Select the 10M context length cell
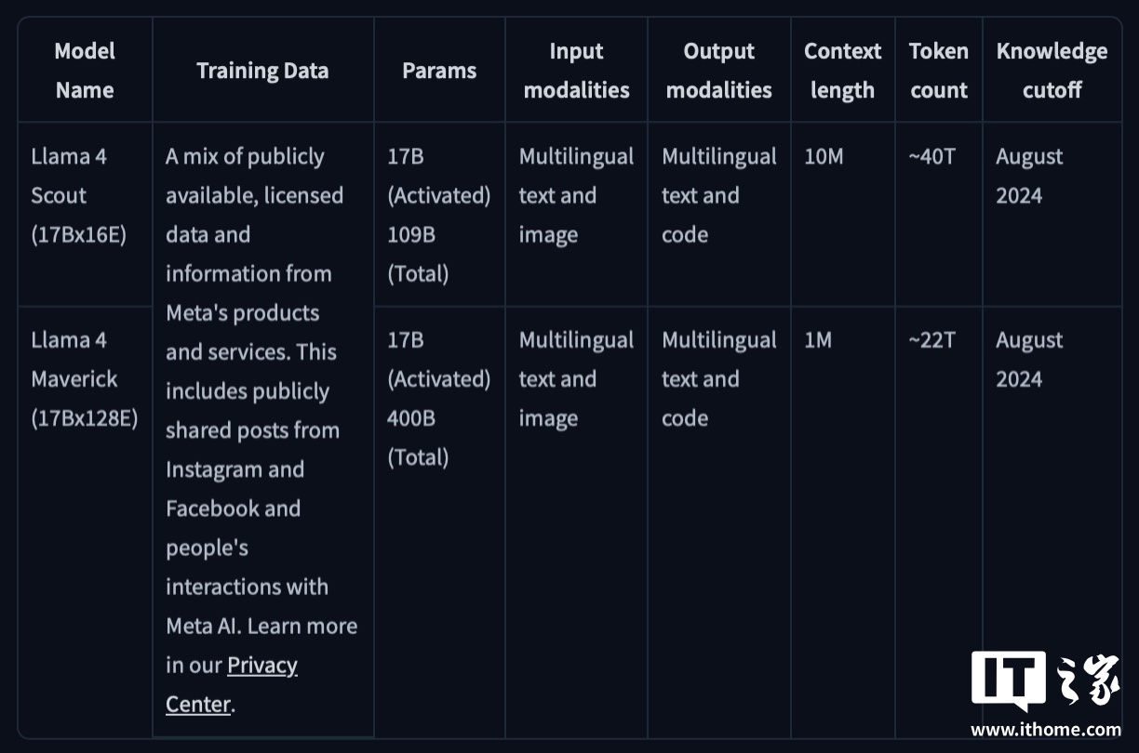Screen dimensions: 1139x753 [824, 156]
